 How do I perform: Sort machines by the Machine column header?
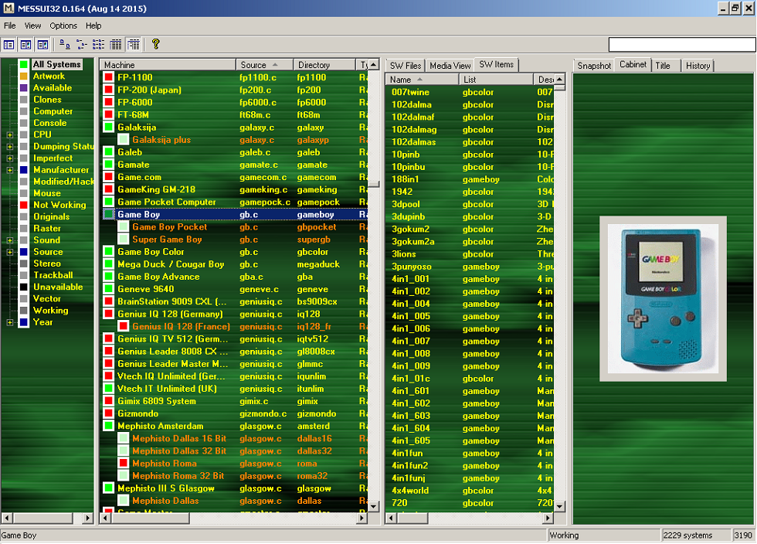[168, 65]
